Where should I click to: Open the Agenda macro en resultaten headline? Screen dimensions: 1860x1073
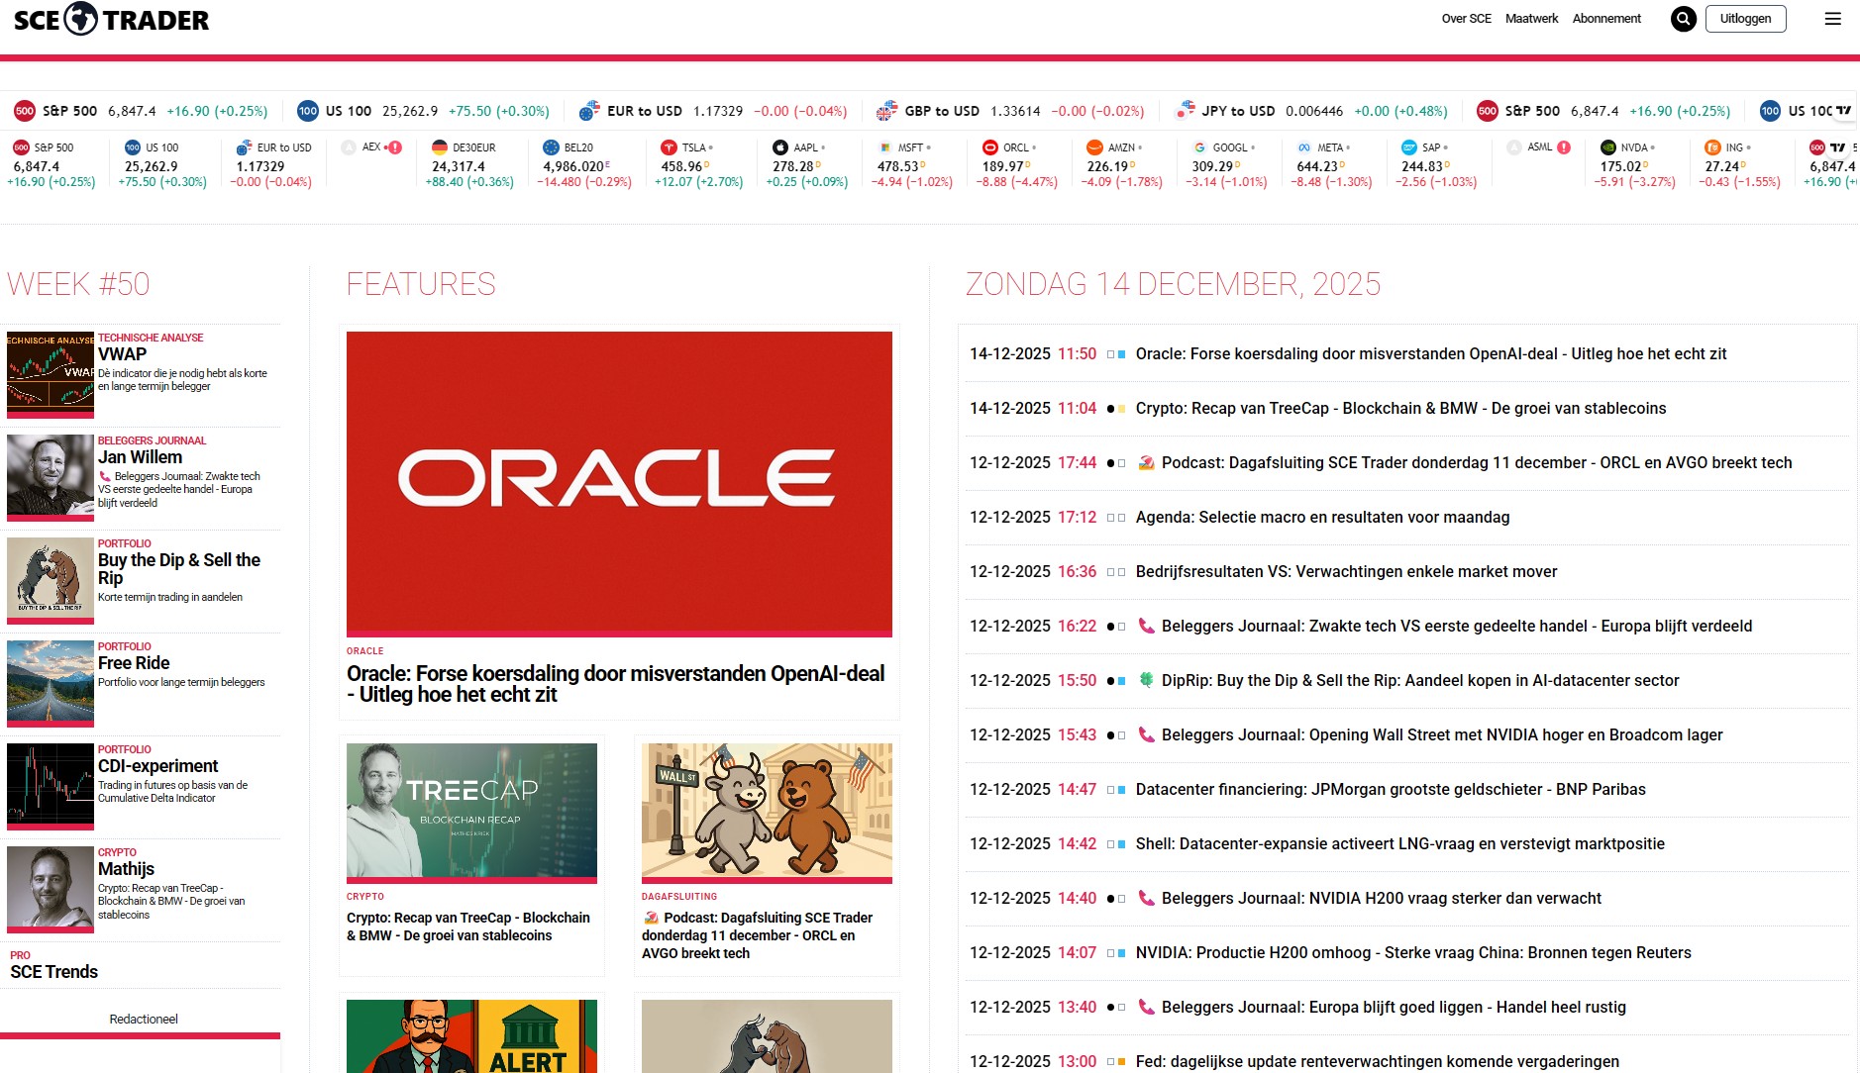point(1322,517)
